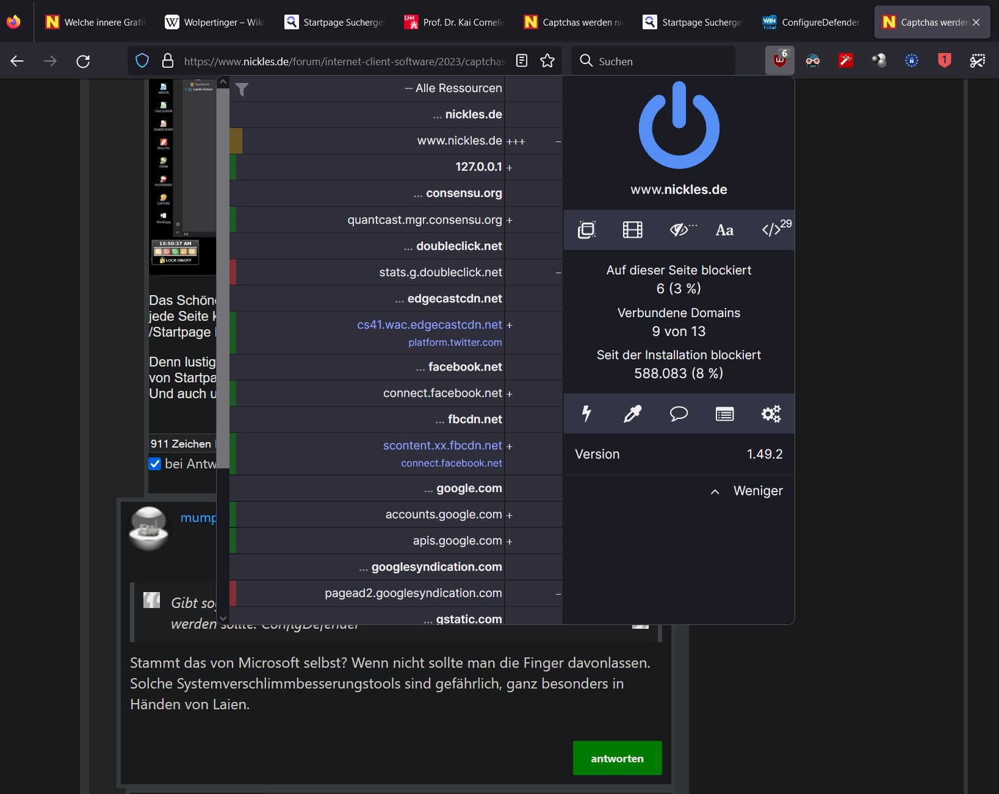Screen dimensions: 999x794
Task: Open uBlock dashboard gears icon
Action: 771,414
